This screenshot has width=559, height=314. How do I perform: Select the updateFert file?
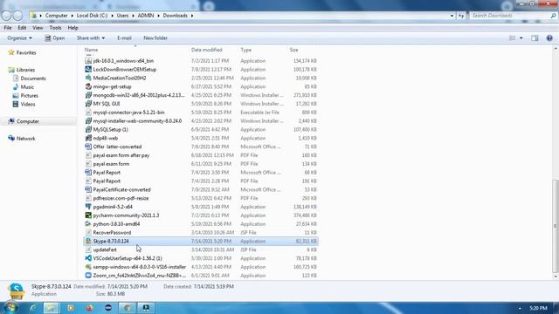(105, 249)
